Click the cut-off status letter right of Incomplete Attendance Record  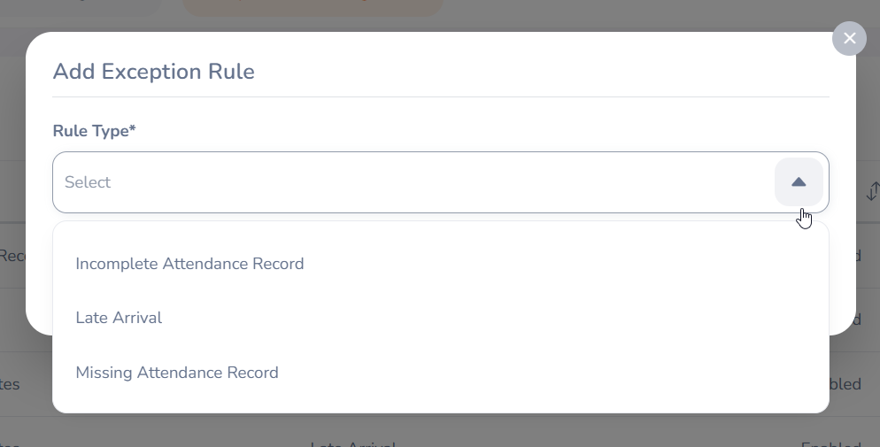point(857,256)
